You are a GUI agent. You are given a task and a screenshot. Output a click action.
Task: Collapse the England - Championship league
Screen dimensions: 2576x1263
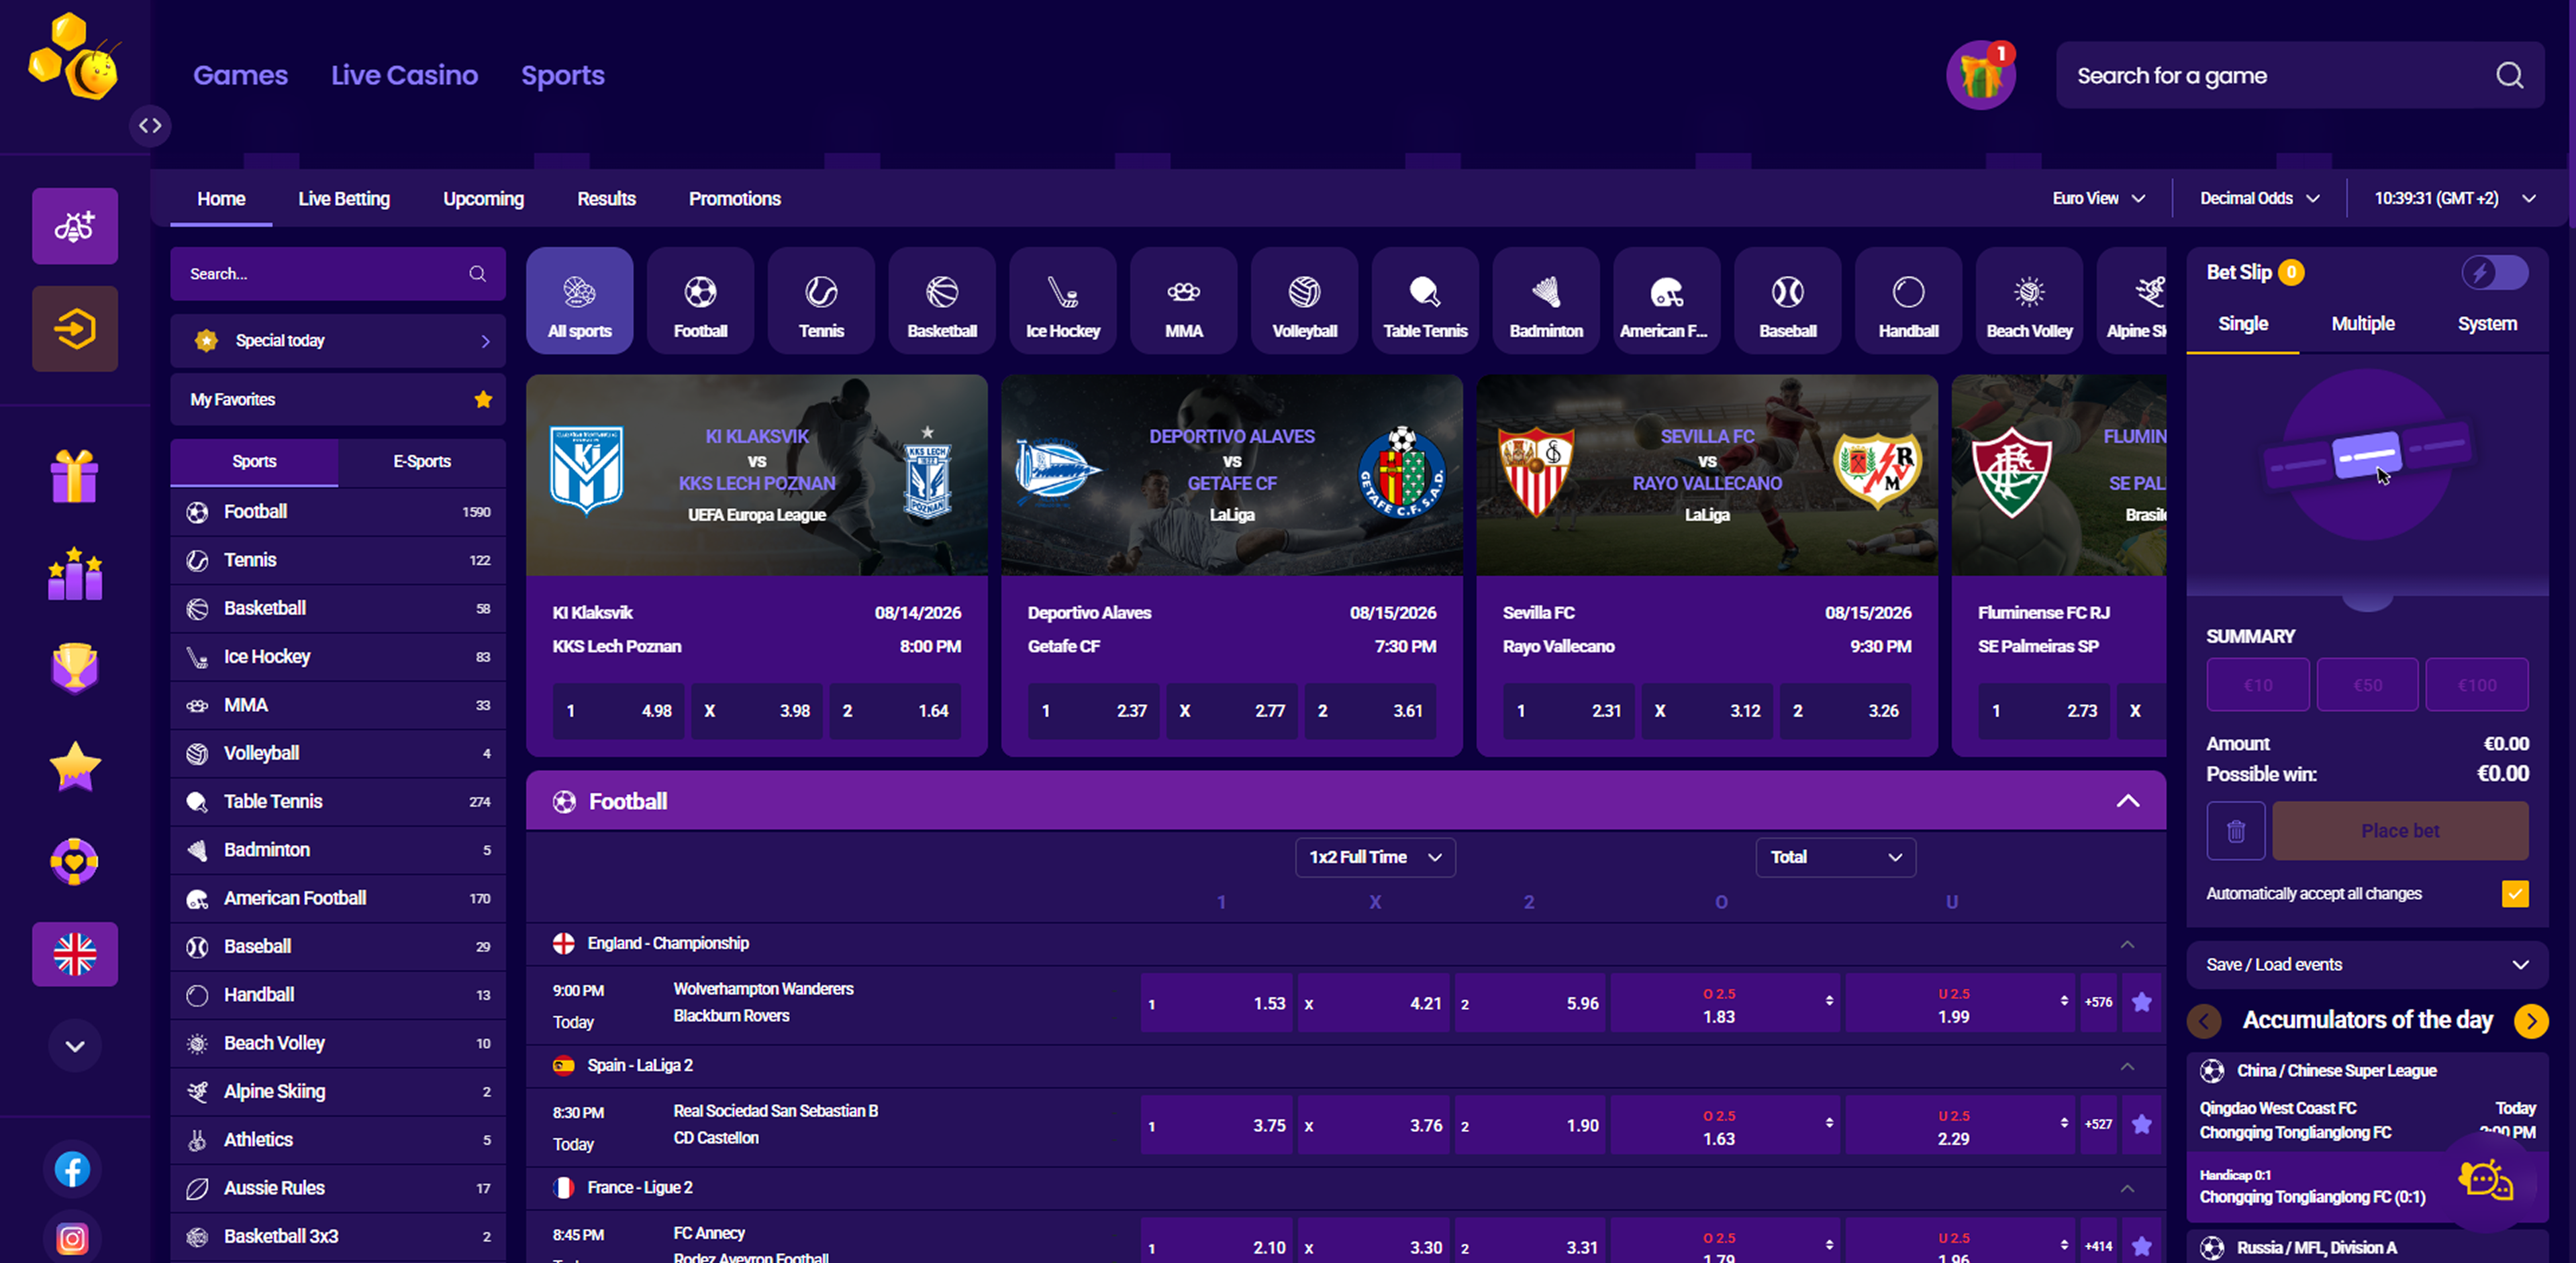2128,944
